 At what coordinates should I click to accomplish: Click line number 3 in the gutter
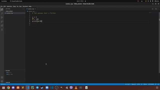coord(29,17)
